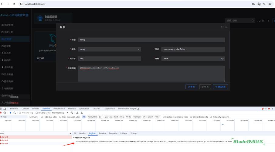Reload the page with the refresh icon
275x152 pixels.
(14, 4)
